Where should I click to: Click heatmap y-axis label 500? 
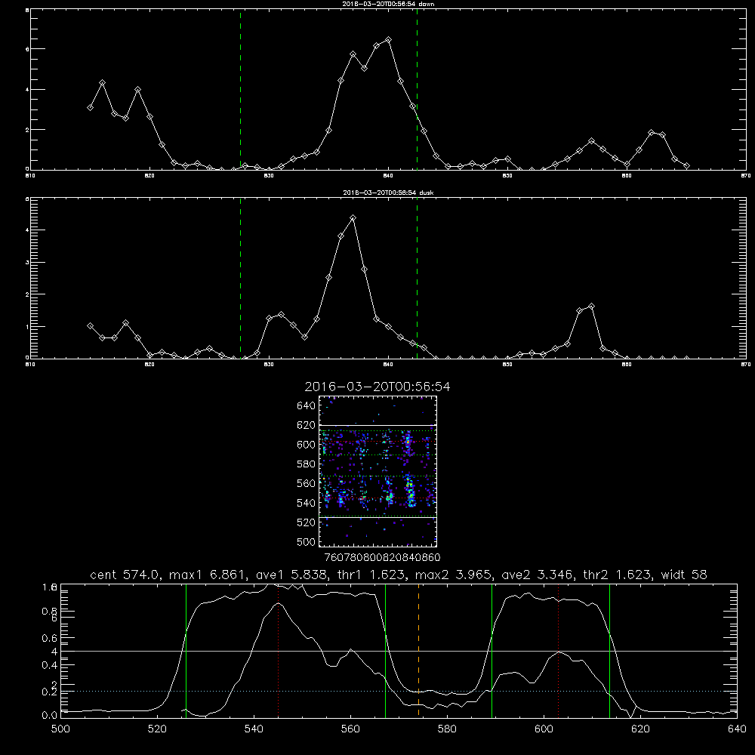pyautogui.click(x=307, y=542)
